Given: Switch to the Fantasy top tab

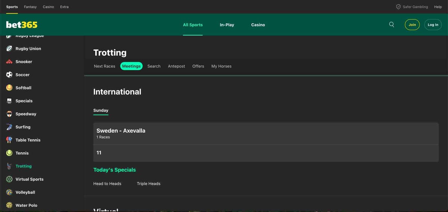Looking at the screenshot, I should (30, 7).
